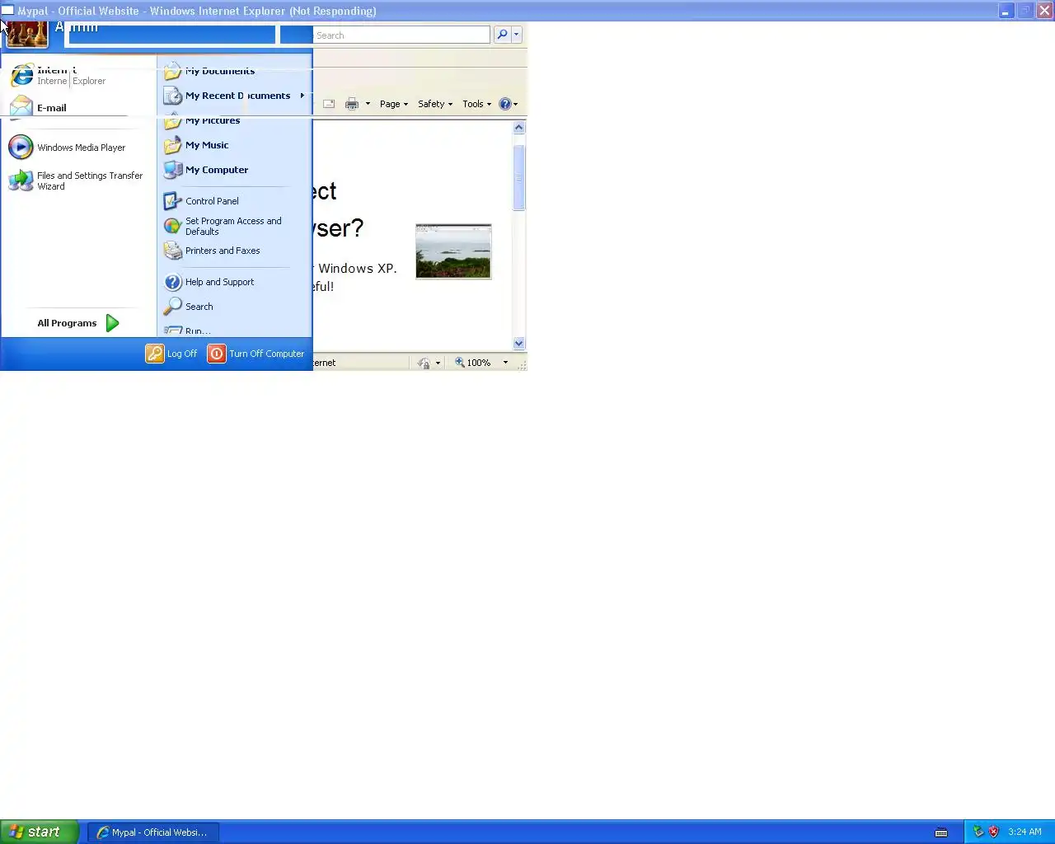The height and width of the screenshot is (844, 1055).
Task: Click the vertical scrollbar thumb in IE
Action: (x=519, y=177)
